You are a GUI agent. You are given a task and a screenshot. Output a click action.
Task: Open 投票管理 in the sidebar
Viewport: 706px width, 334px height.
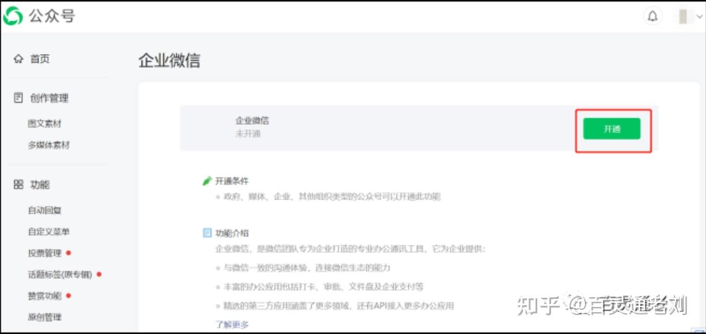[x=44, y=253]
